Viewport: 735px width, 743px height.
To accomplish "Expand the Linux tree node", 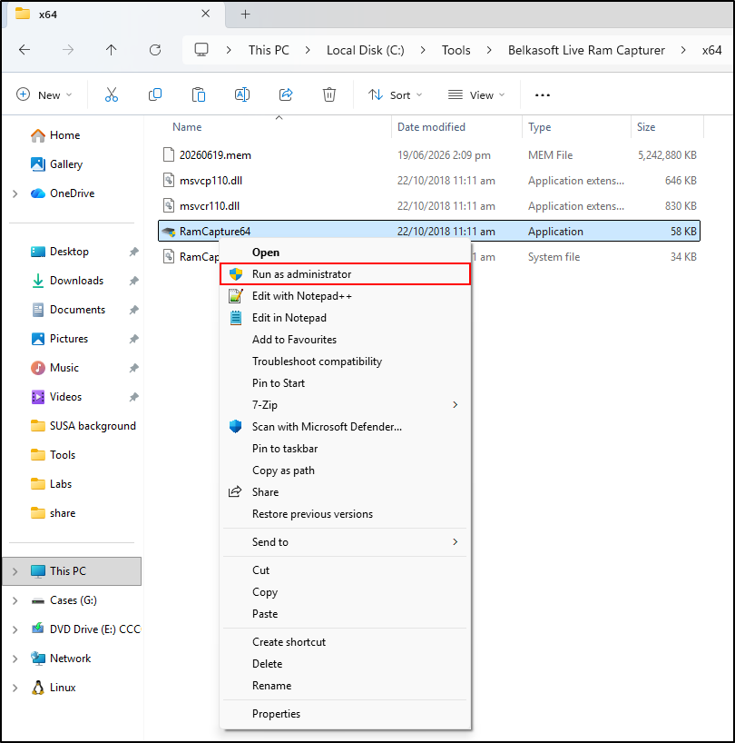I will (15, 688).
